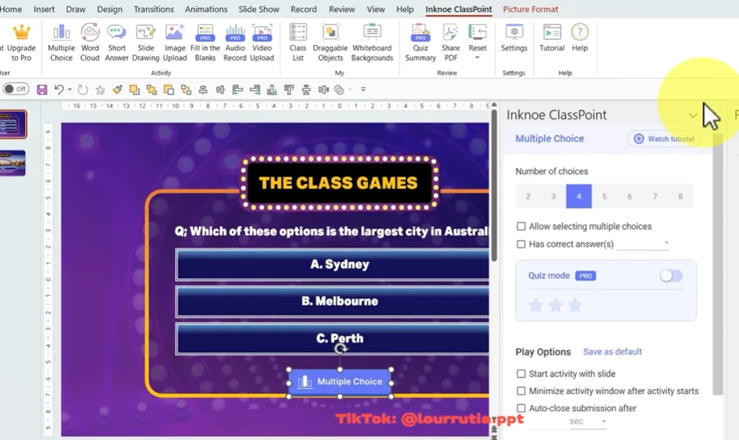Collapse the Inknoe ClassPoint pane chevron
Image resolution: width=739 pixels, height=440 pixels.
[692, 115]
